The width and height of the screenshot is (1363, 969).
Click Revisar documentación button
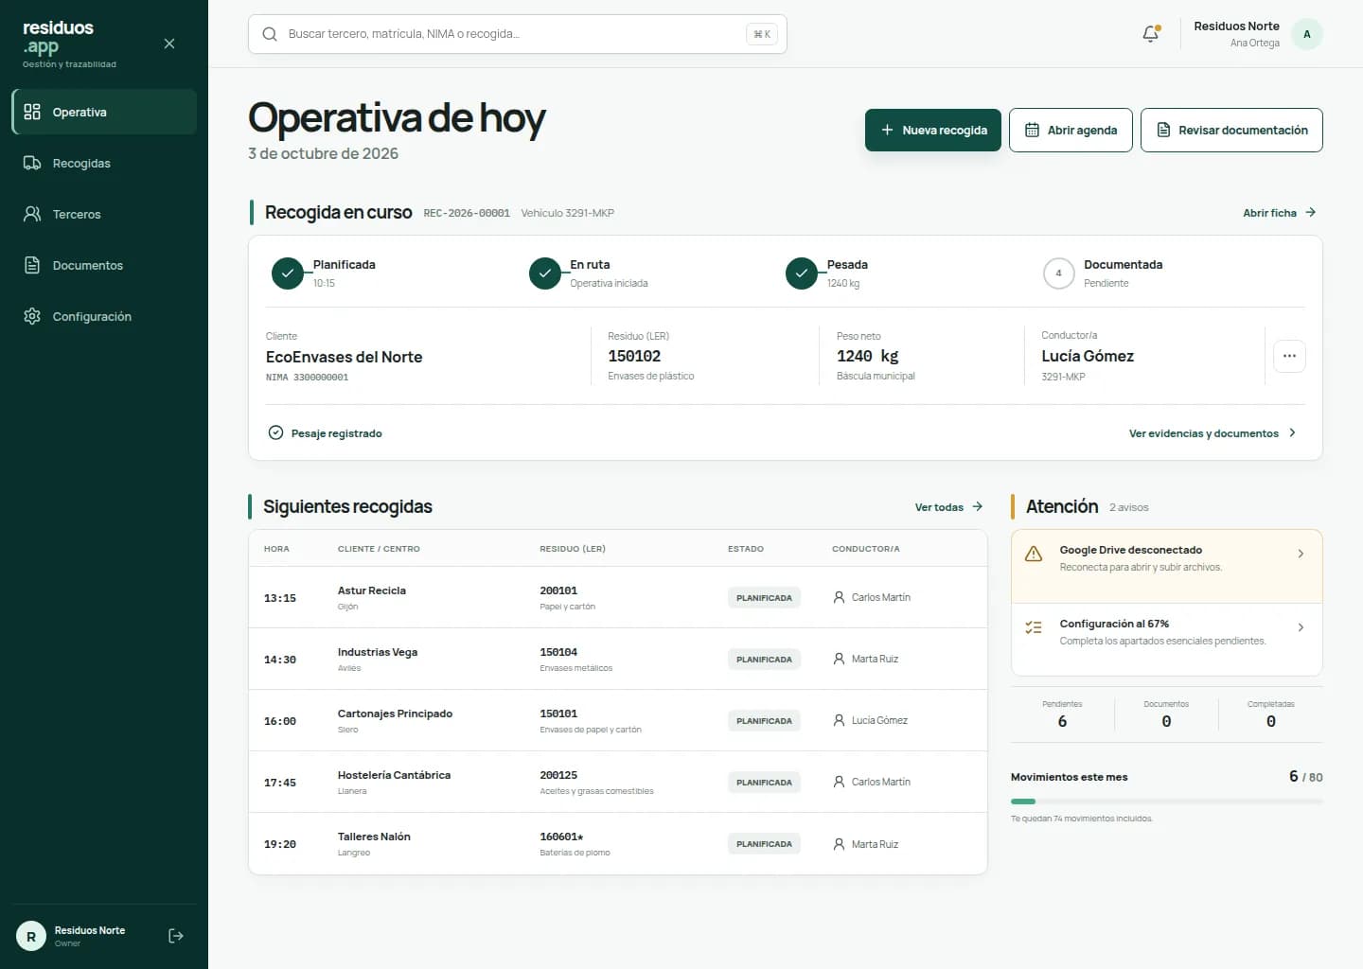click(1231, 131)
